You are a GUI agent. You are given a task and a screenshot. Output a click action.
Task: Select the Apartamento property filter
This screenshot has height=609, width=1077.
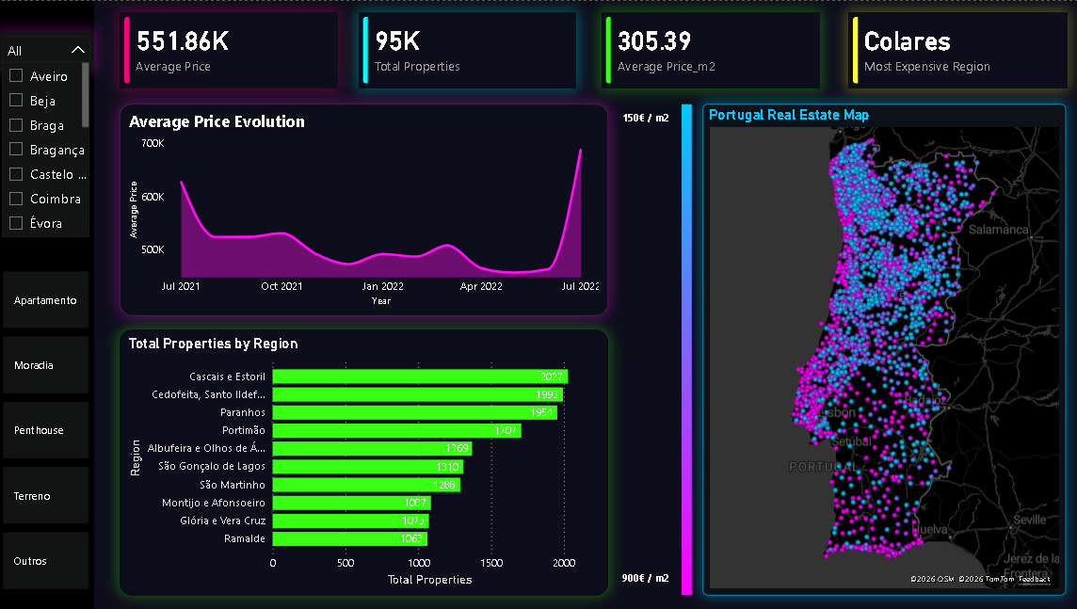(45, 299)
